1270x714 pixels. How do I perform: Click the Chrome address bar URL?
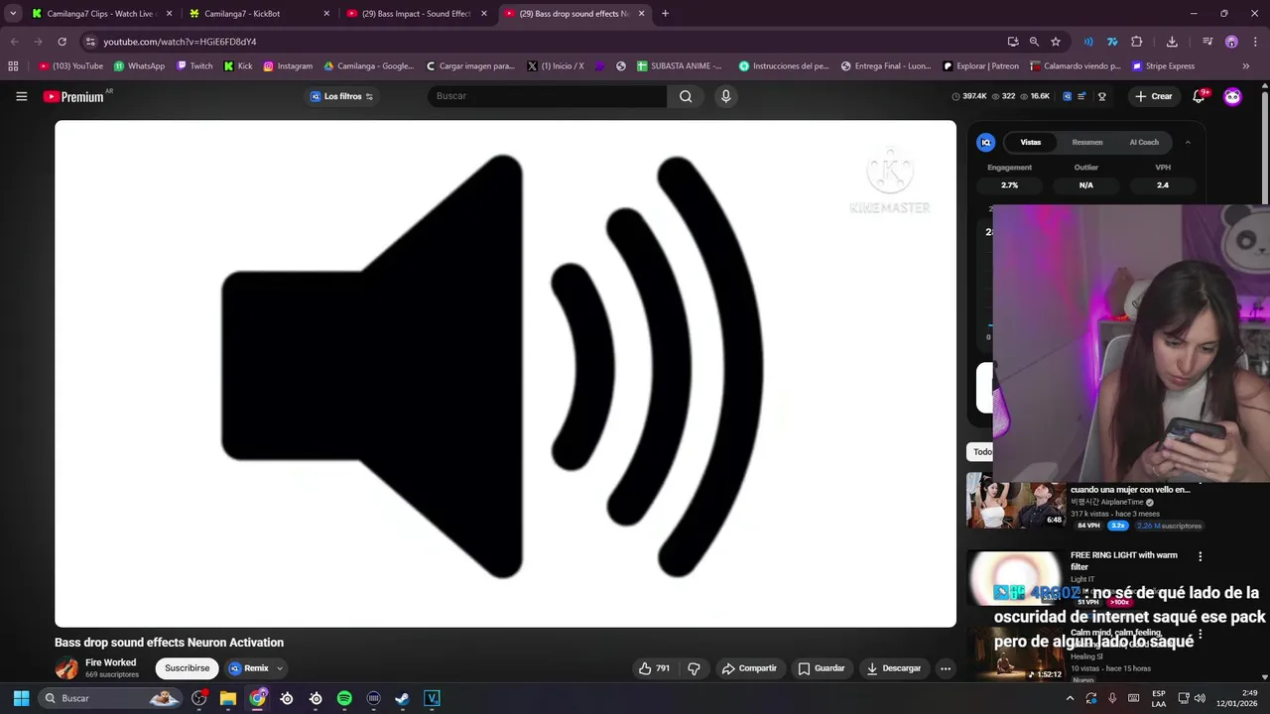tap(180, 42)
